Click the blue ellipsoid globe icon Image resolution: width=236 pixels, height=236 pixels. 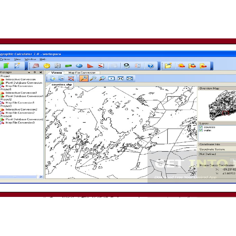[x=79, y=66]
